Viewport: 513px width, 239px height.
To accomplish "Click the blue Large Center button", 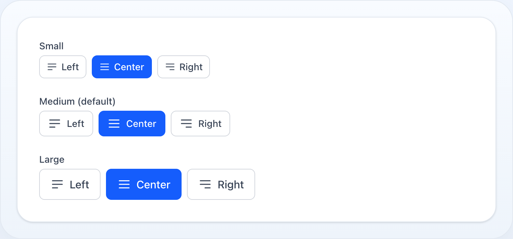I will coord(144,184).
